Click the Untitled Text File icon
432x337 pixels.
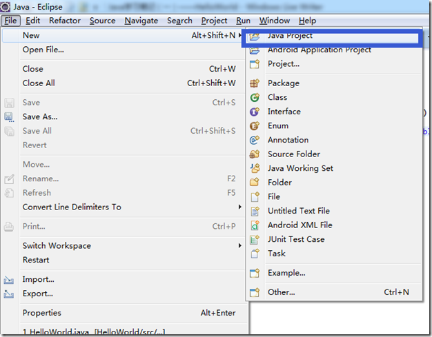[x=255, y=211]
